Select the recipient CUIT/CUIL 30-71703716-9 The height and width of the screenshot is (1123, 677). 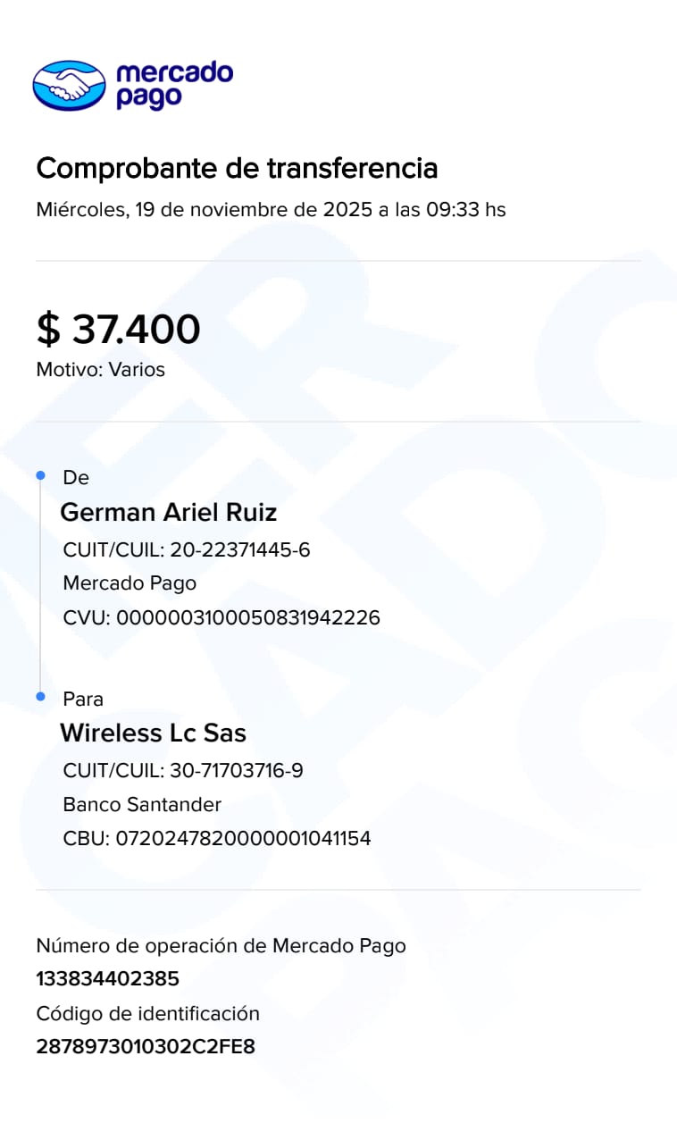tap(183, 770)
